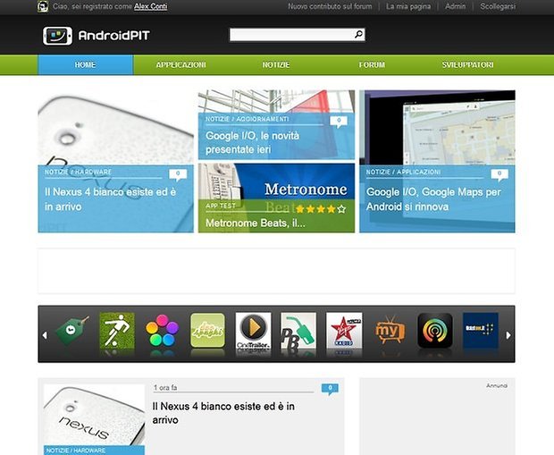Open Nexus thumbnail in article list
This screenshot has width=554, height=455.
point(94,415)
